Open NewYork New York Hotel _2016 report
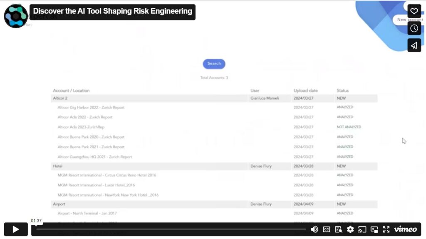 [x=108, y=195]
